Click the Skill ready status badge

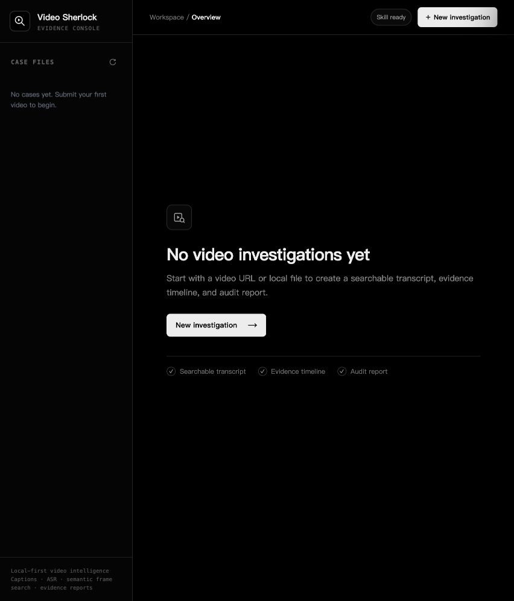pyautogui.click(x=391, y=17)
